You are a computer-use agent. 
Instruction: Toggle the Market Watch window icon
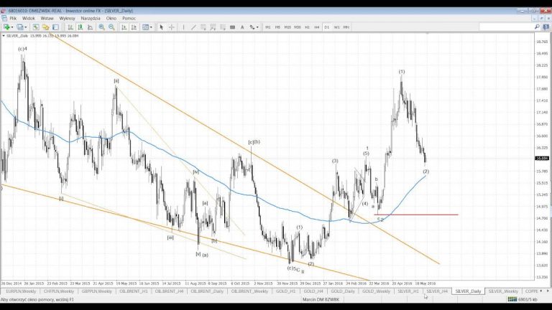click(x=36, y=27)
